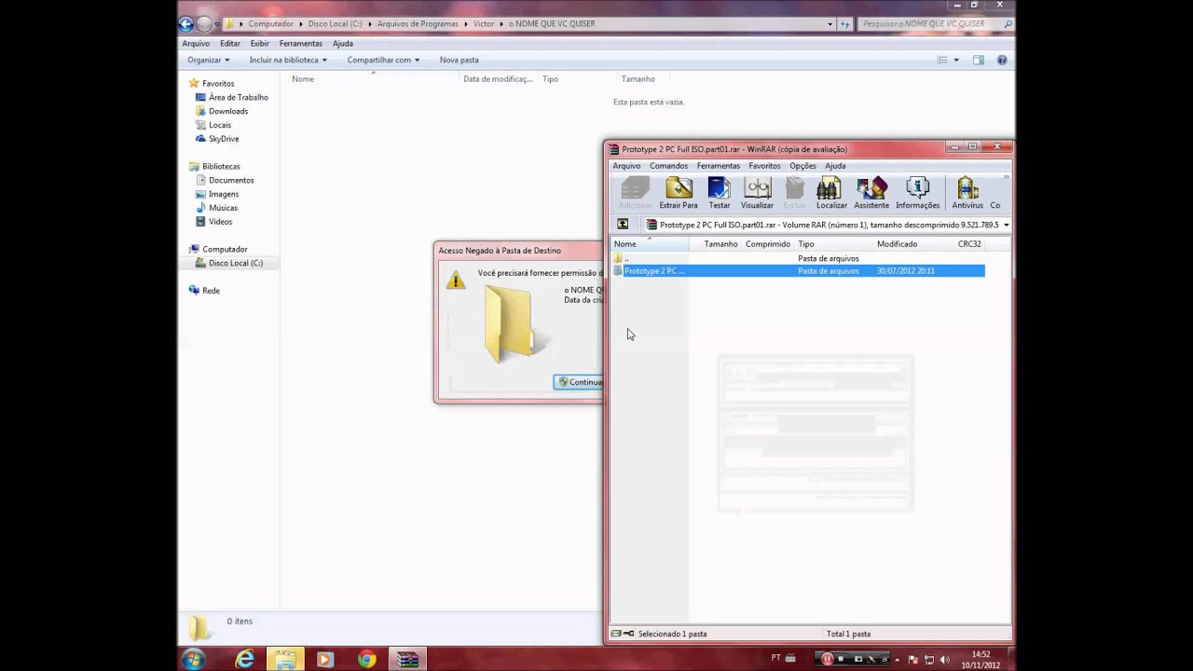
Task: Open WinRAR Arquivo menu
Action: click(626, 166)
